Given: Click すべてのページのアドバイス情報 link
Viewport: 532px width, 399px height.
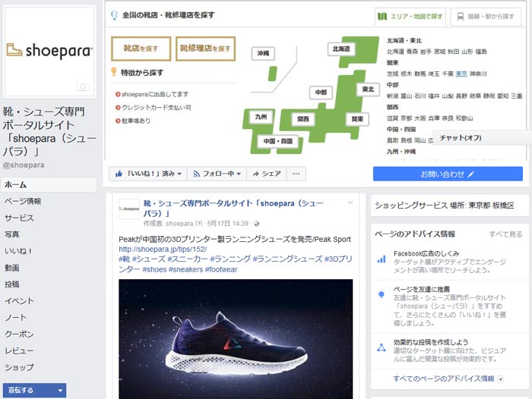Looking at the screenshot, I should click(x=444, y=379).
